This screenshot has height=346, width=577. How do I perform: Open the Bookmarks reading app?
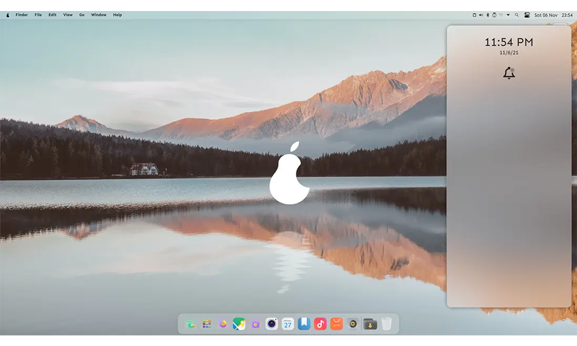(x=304, y=324)
